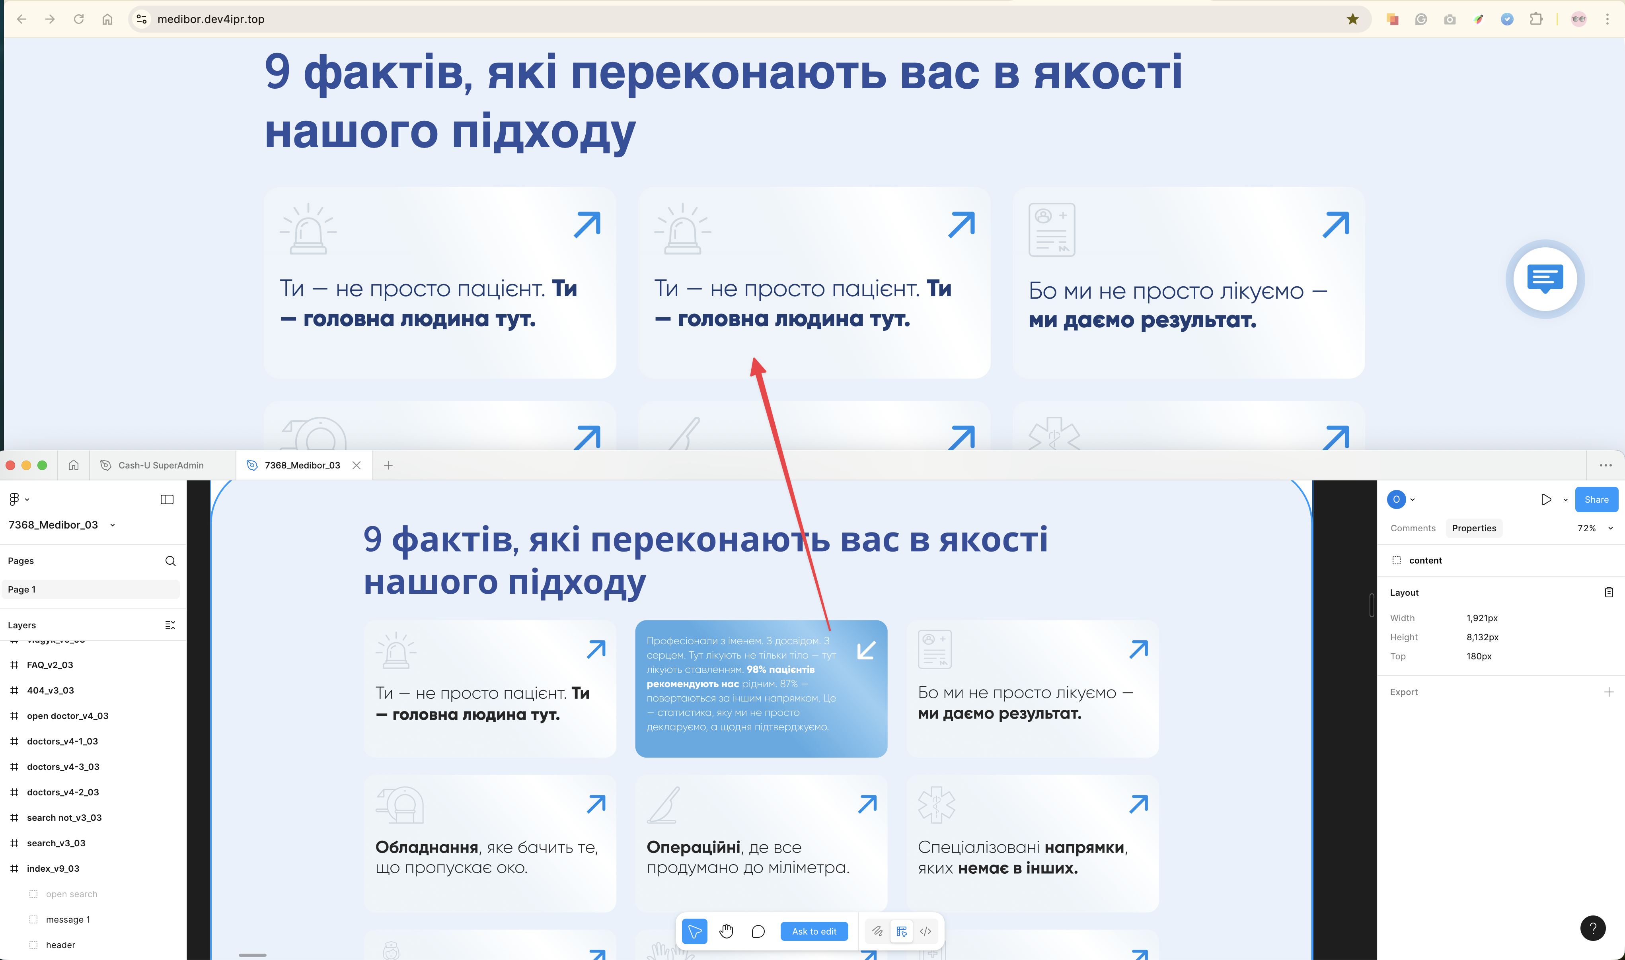Click the browser address bar URL

click(x=211, y=19)
